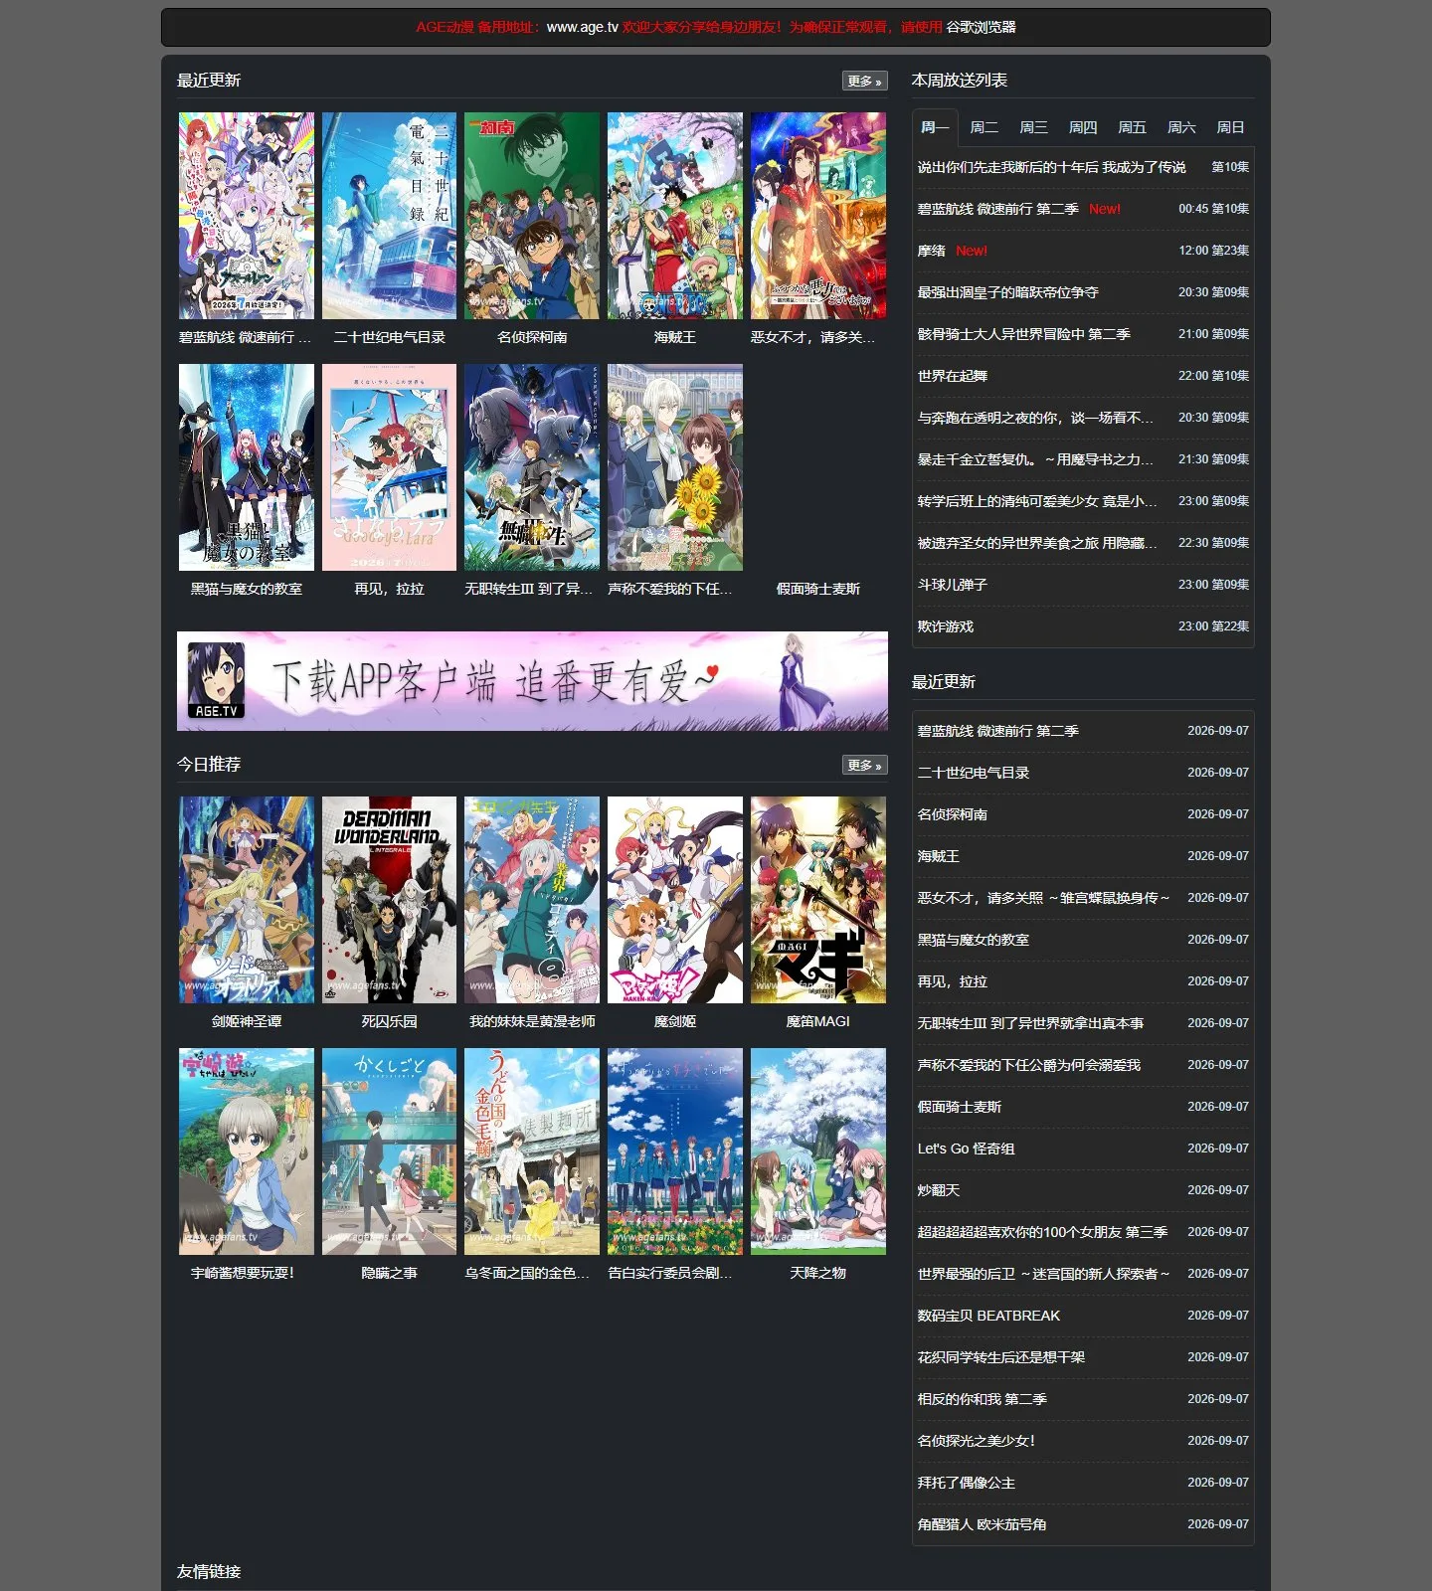Open 名侦探光之美少女 entry
1432x1591 pixels.
pyautogui.click(x=976, y=1441)
